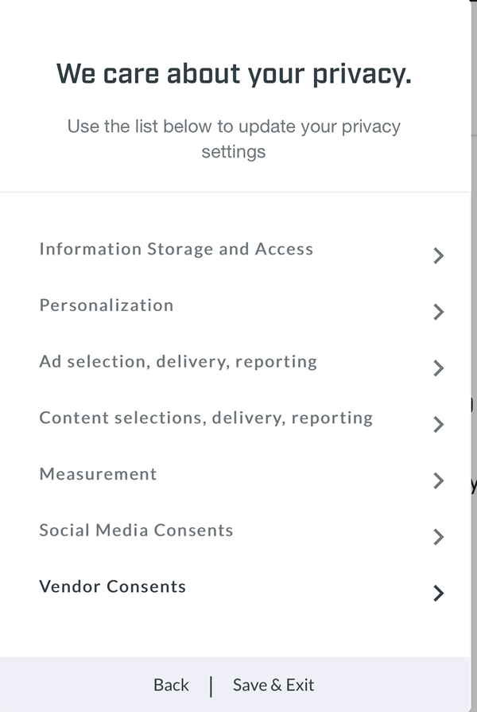Expand the Measurement list item
Viewport: 477px width, 712px height.
click(x=98, y=474)
